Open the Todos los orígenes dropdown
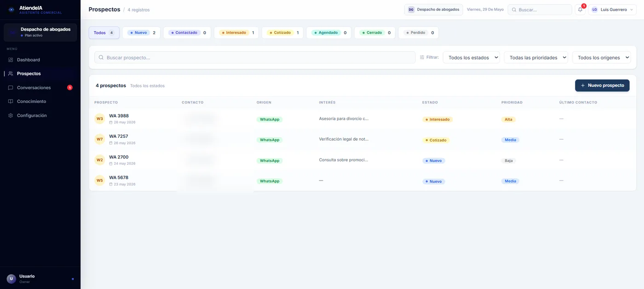This screenshot has height=289, width=644. point(601,57)
